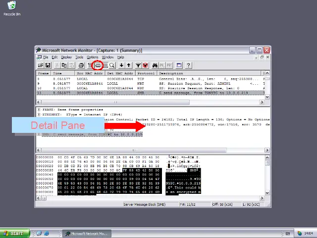
Task: Toggle the Detail pane toolbar icon
Action: (98, 65)
